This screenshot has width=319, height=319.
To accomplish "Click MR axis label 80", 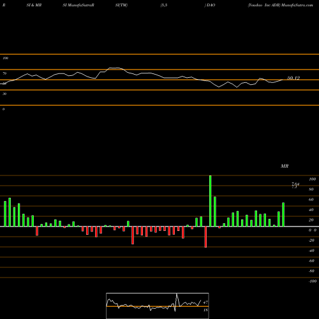I will (311, 189).
